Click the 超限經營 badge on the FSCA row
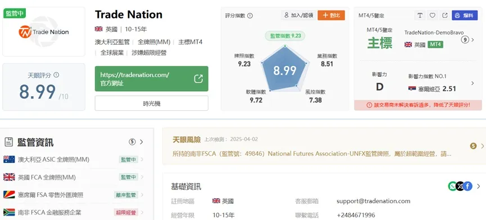The image size is (486, 220). [x=125, y=212]
